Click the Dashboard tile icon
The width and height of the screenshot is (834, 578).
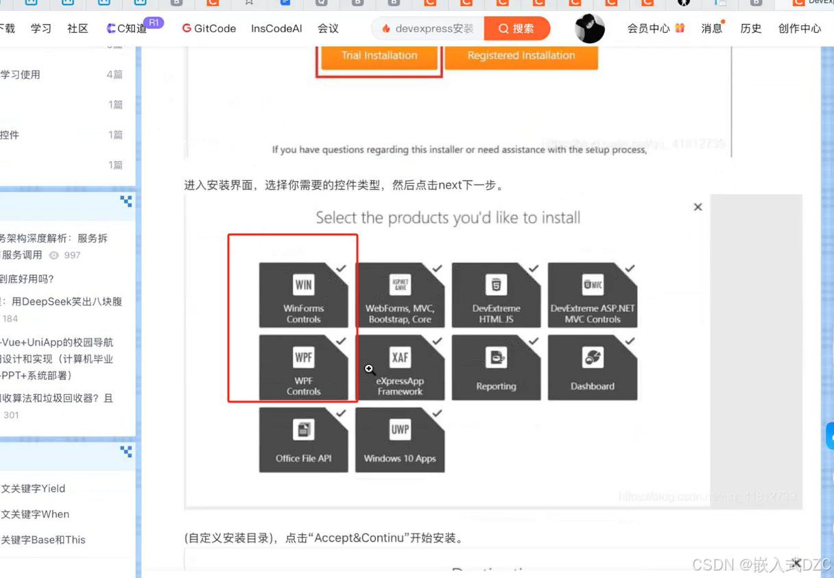pos(593,357)
